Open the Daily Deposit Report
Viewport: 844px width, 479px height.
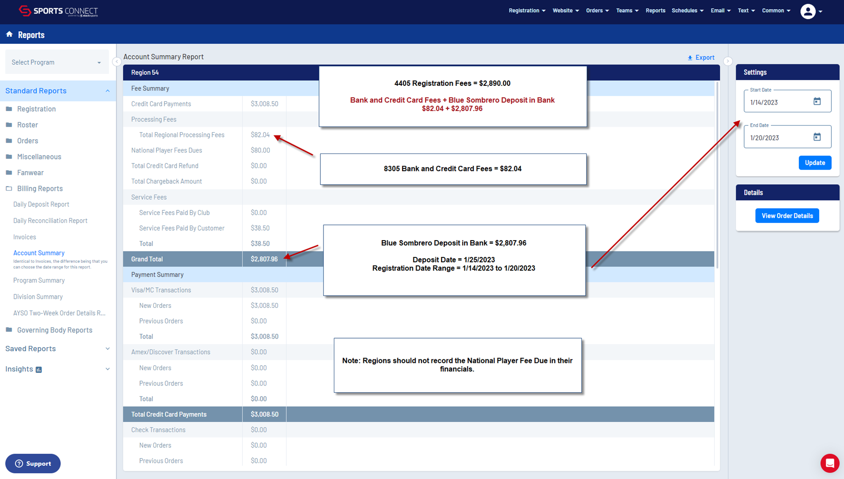click(x=41, y=205)
